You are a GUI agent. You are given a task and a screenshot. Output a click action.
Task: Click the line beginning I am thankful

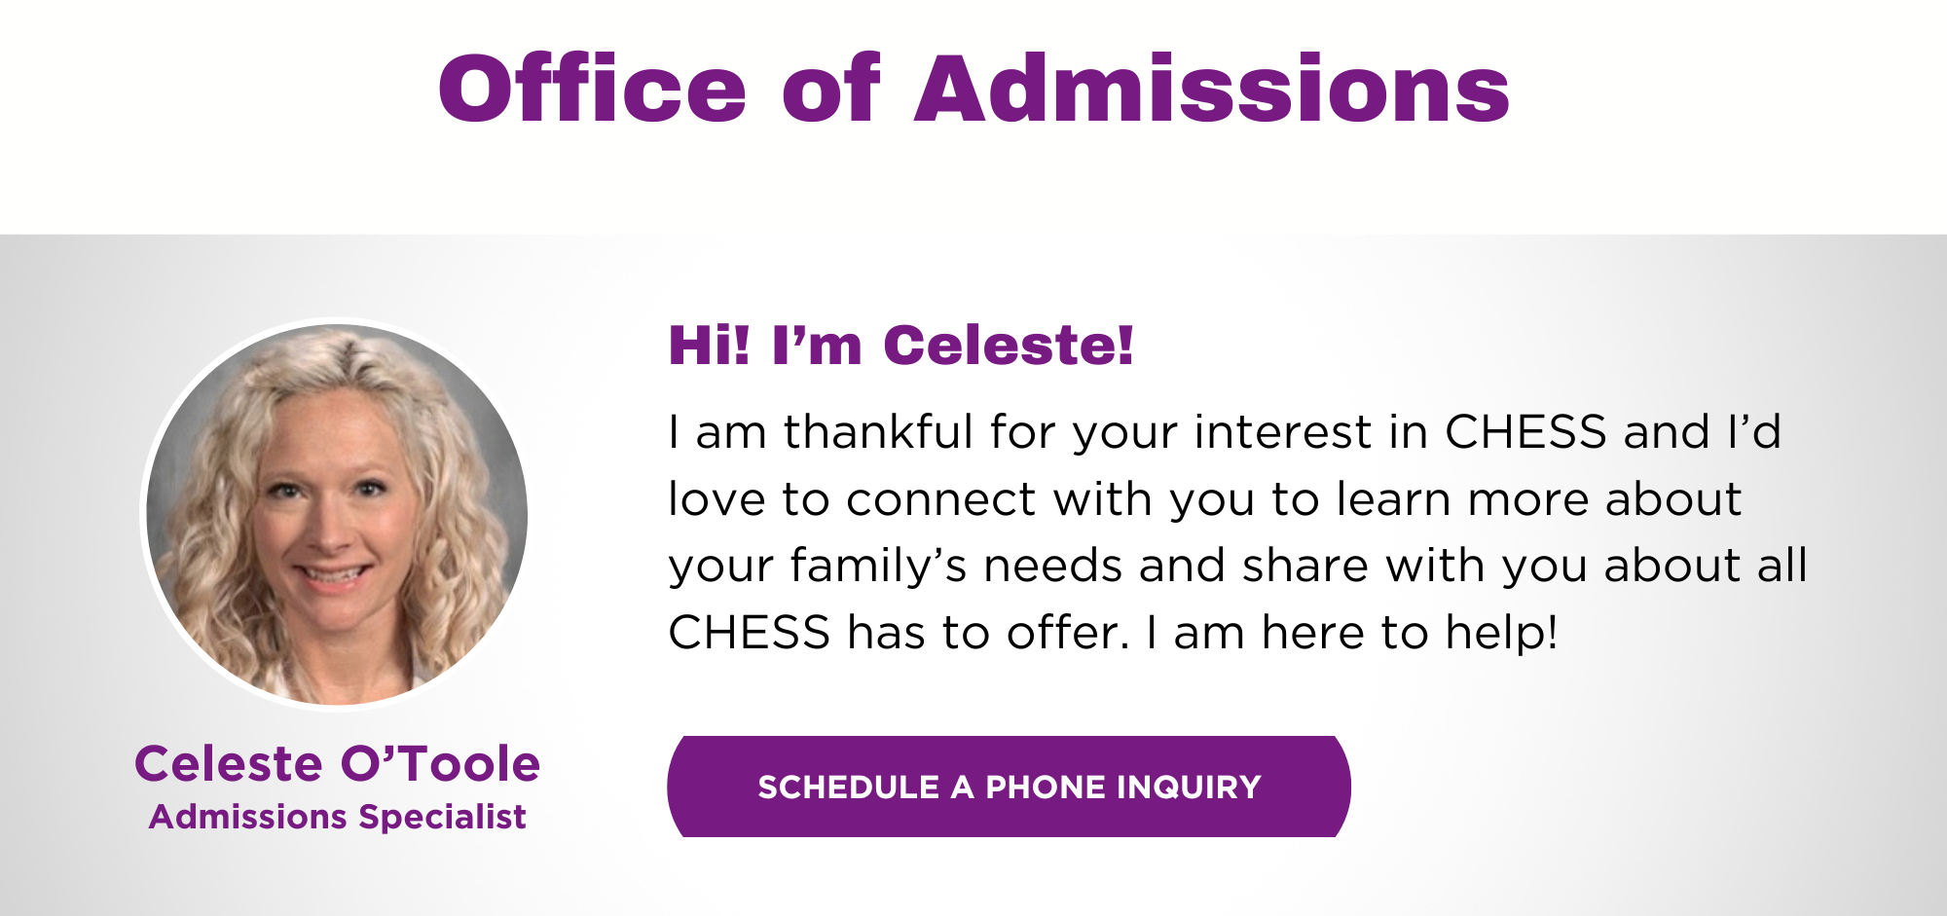(1225, 432)
